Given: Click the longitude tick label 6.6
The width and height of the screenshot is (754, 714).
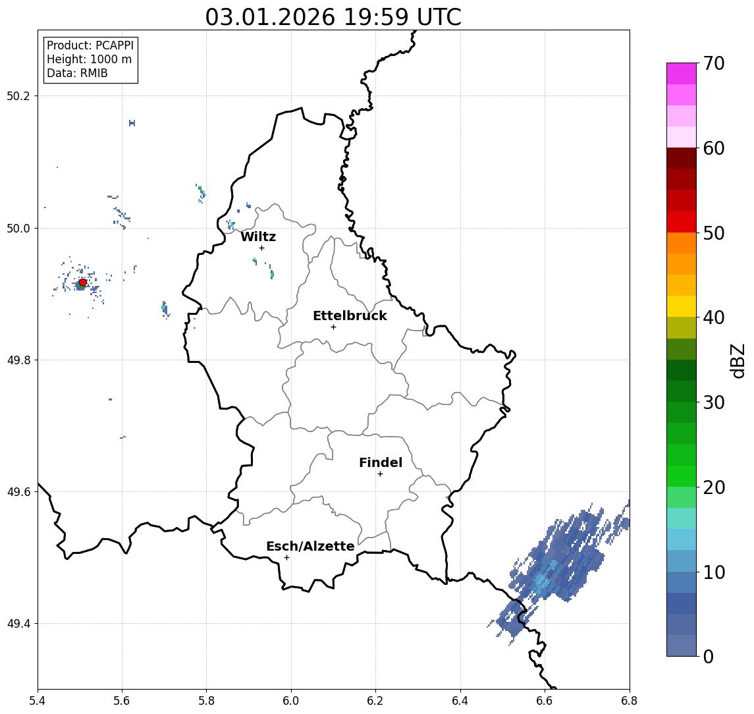Looking at the screenshot, I should click(x=545, y=701).
